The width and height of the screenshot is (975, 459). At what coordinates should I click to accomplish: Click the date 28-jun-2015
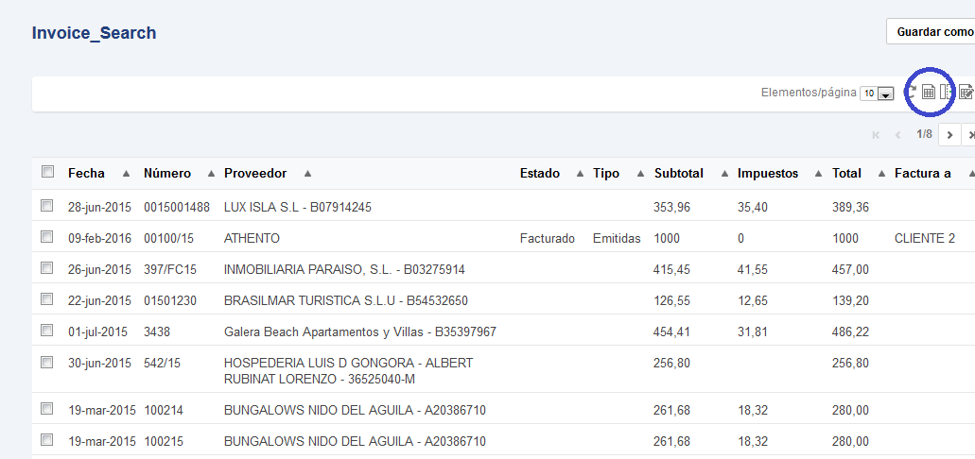99,208
